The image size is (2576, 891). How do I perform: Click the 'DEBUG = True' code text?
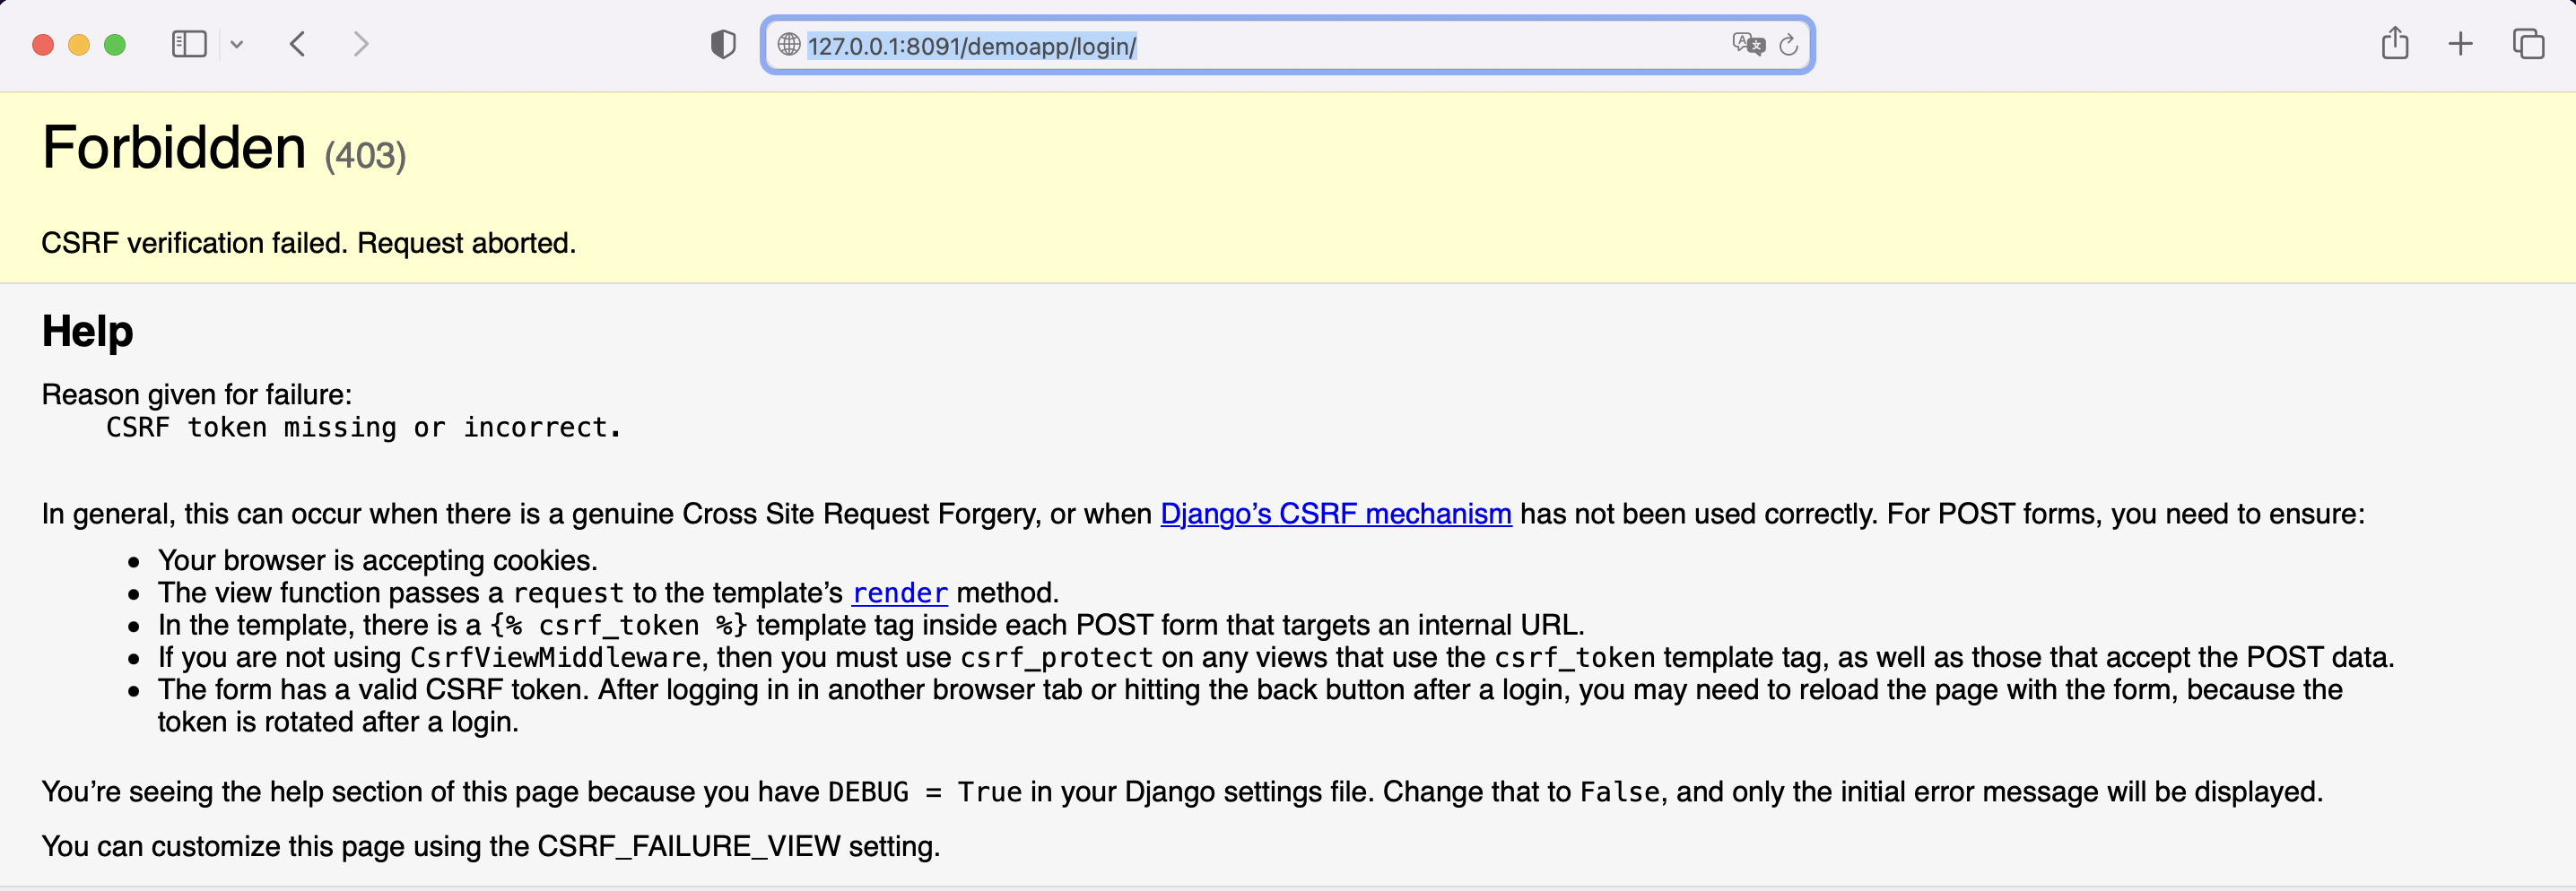point(925,792)
